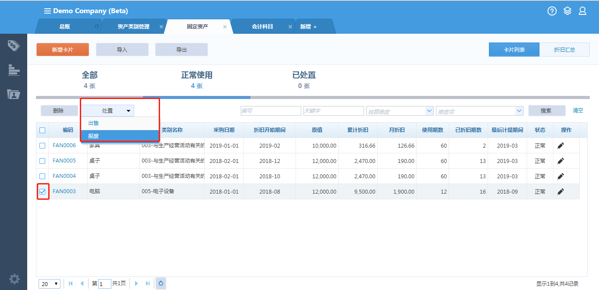This screenshot has height=290, width=599.
Task: Open the help question mark icon
Action: tap(552, 11)
